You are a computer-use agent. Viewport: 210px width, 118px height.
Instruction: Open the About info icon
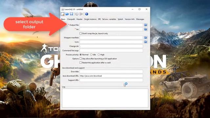(x=87, y=14)
